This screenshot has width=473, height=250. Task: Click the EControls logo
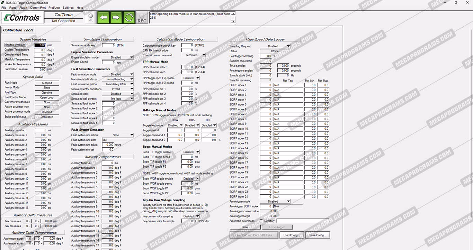click(x=21, y=17)
